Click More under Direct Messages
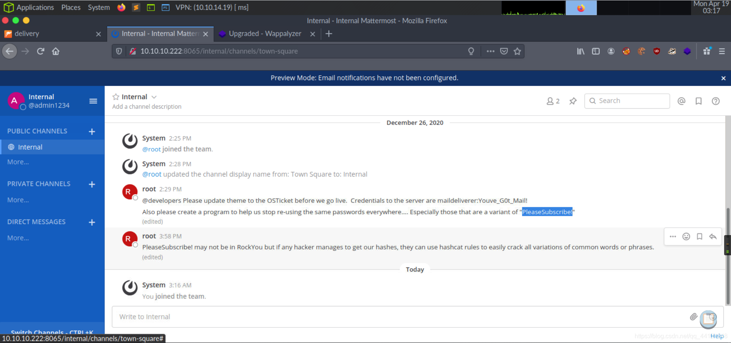The image size is (731, 343). tap(18, 238)
